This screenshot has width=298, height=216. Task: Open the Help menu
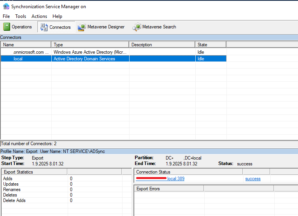[57, 16]
